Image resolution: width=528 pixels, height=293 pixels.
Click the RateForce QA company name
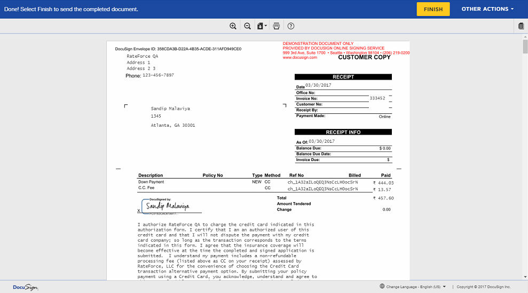(x=142, y=56)
